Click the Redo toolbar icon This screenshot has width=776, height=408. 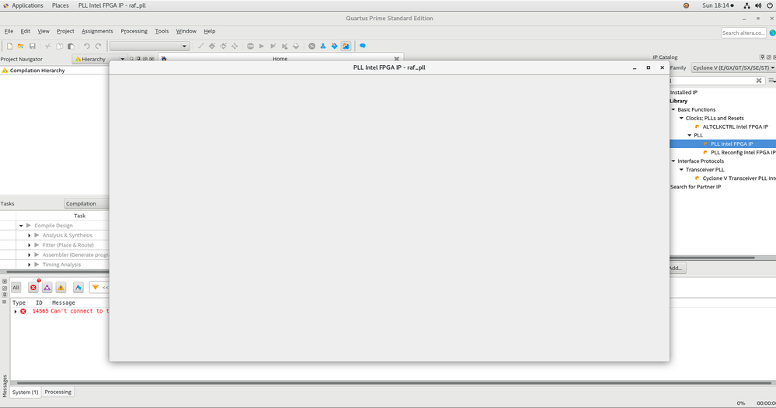click(x=98, y=46)
